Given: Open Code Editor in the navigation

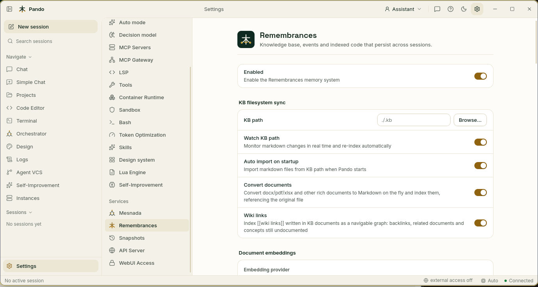Looking at the screenshot, I should [51, 108].
